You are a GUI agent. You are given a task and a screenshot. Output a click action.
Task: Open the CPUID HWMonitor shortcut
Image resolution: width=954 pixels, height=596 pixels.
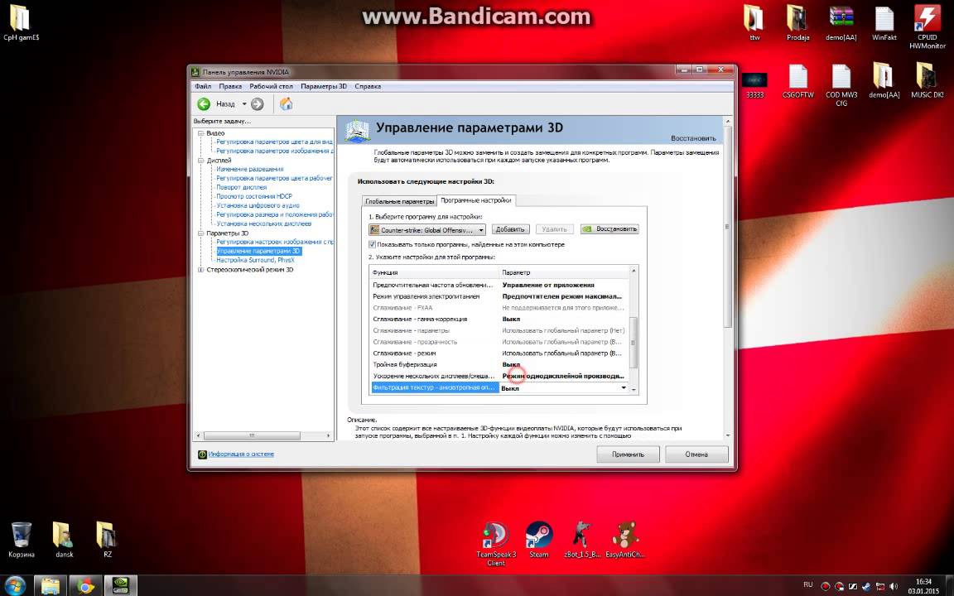point(927,26)
